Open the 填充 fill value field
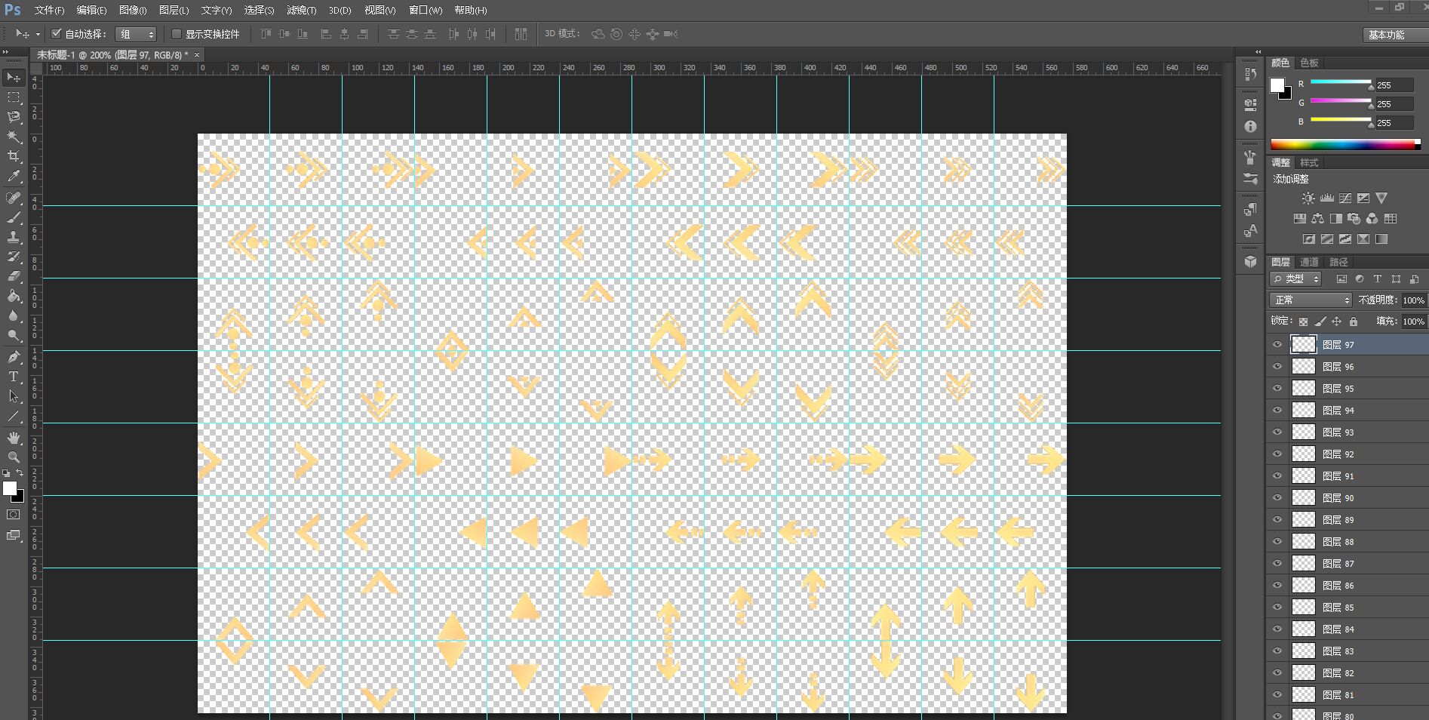This screenshot has width=1429, height=720. click(1413, 322)
